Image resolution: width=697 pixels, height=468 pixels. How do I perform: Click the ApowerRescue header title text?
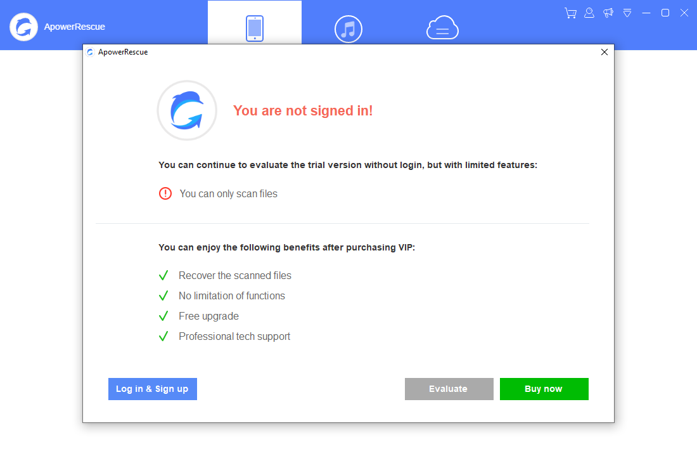click(74, 27)
